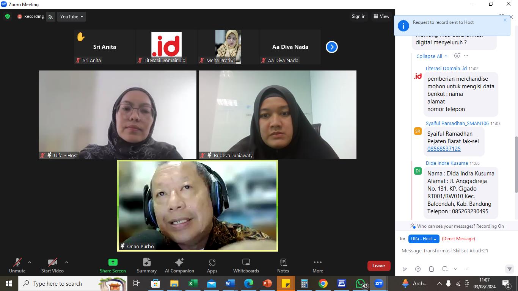Click the phone number link 08568537125
Viewport: 518px width, 291px height.
click(x=444, y=149)
